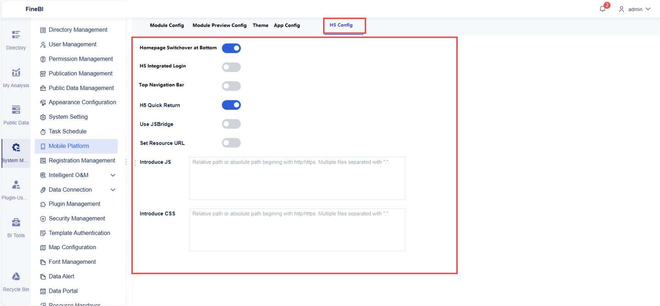Turn off H5 Quick Return
660x306 pixels.
point(231,105)
